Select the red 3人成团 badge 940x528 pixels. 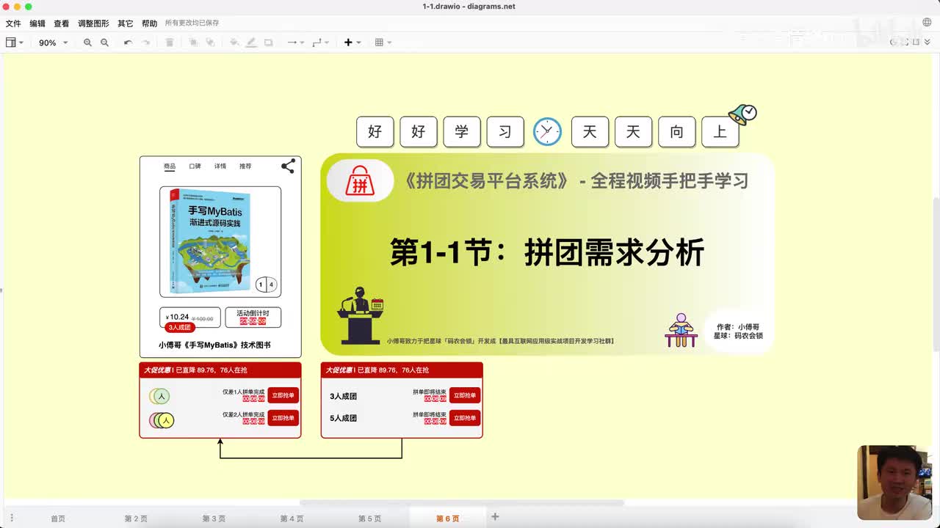click(x=179, y=327)
